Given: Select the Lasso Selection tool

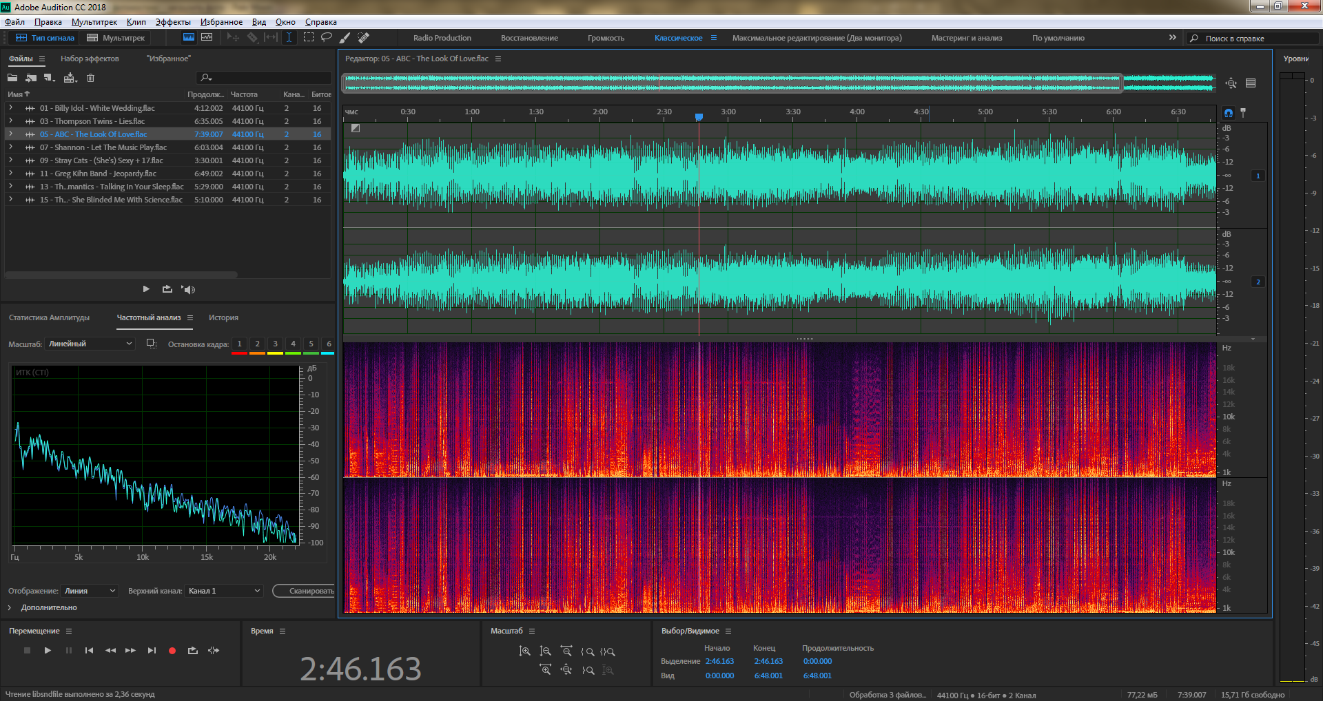Looking at the screenshot, I should 327,38.
